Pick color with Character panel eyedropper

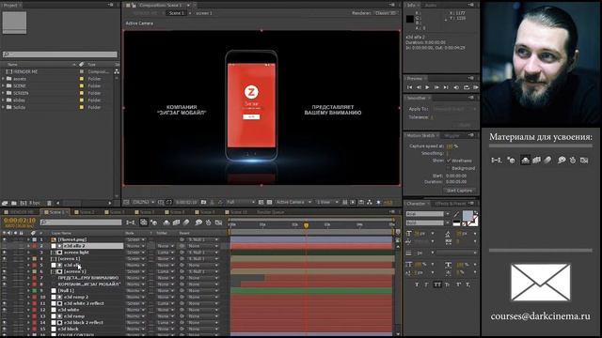click(456, 214)
